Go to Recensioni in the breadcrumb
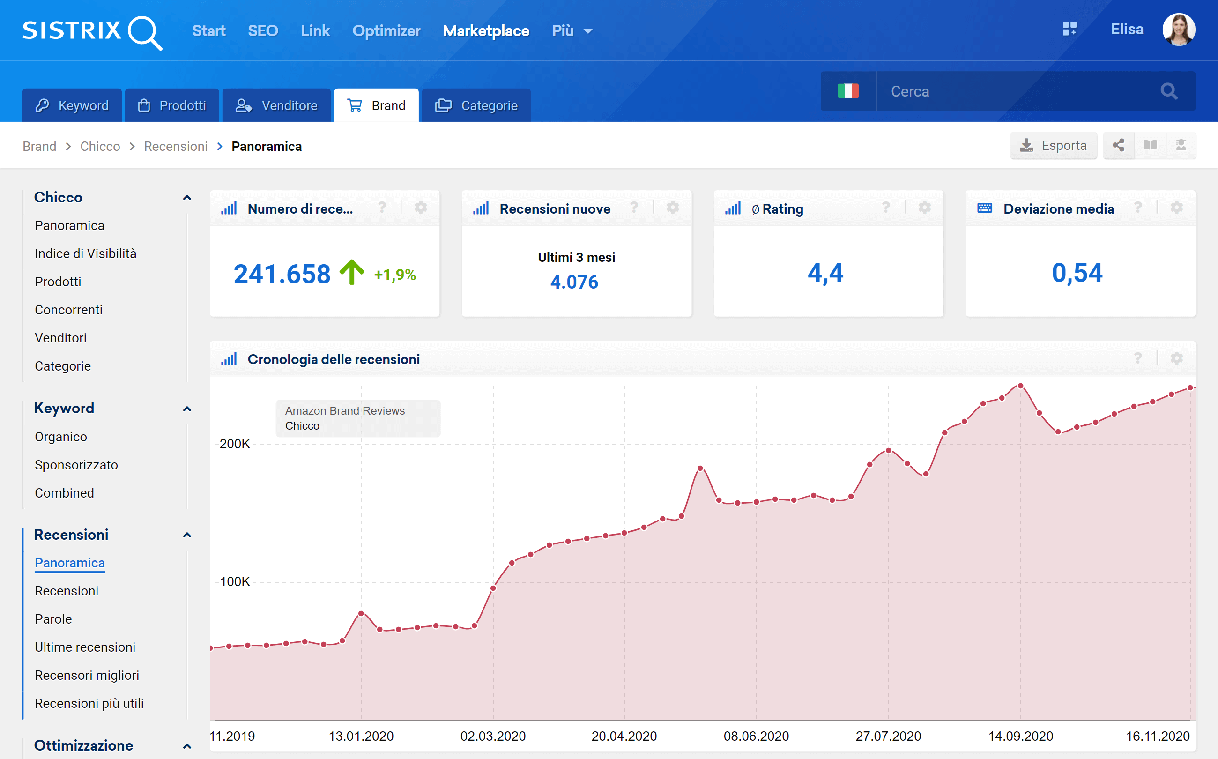Viewport: 1218px width, 759px height. click(176, 146)
